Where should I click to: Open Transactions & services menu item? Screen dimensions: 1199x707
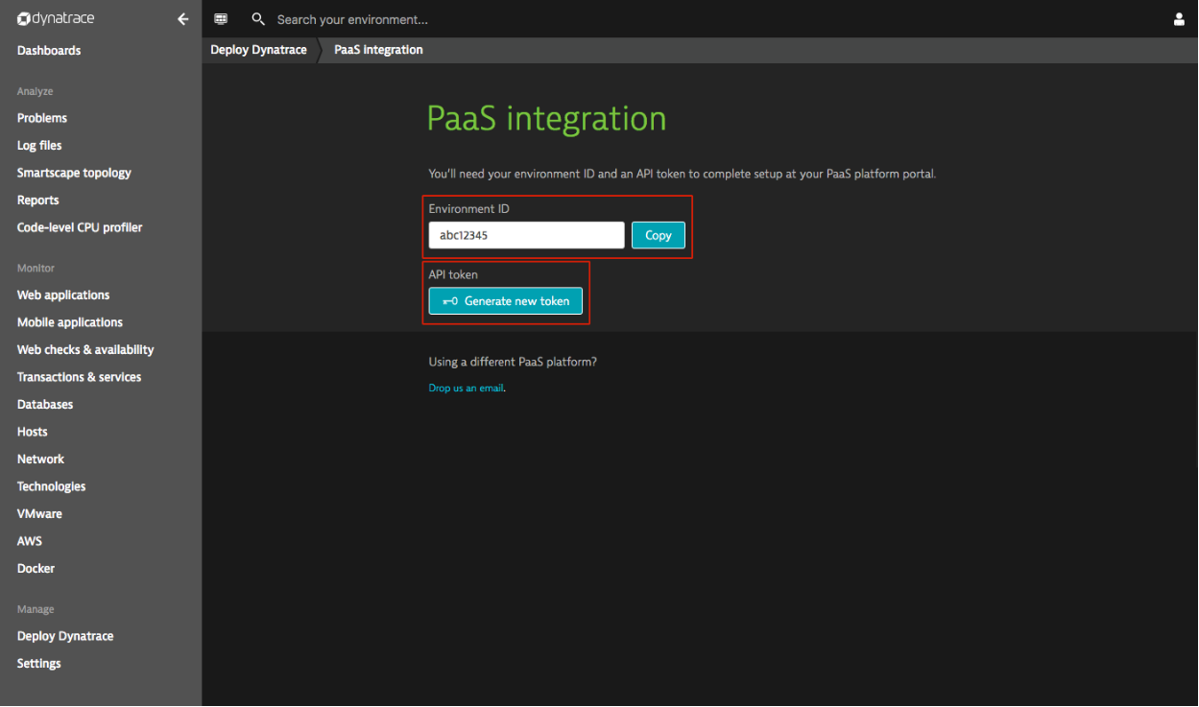(x=79, y=377)
